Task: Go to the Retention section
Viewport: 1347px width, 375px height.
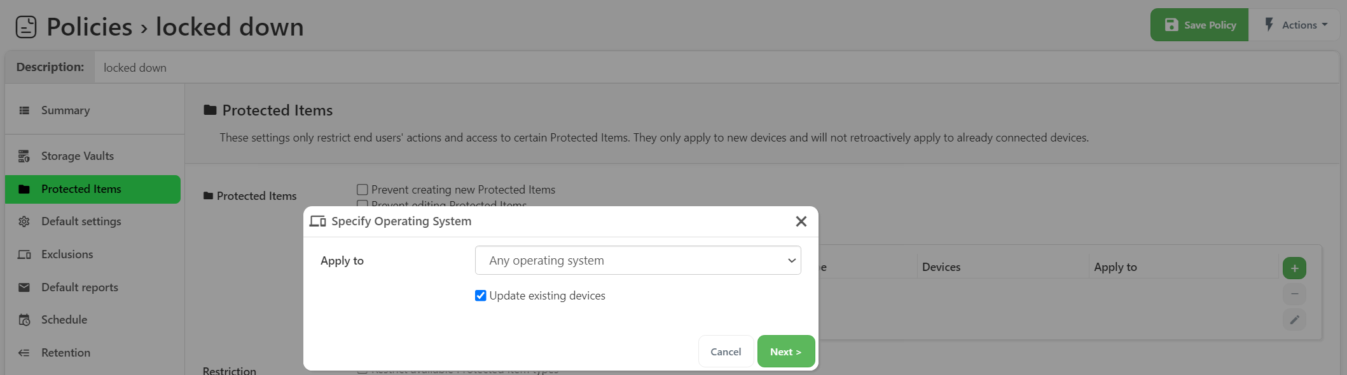Action: click(66, 353)
